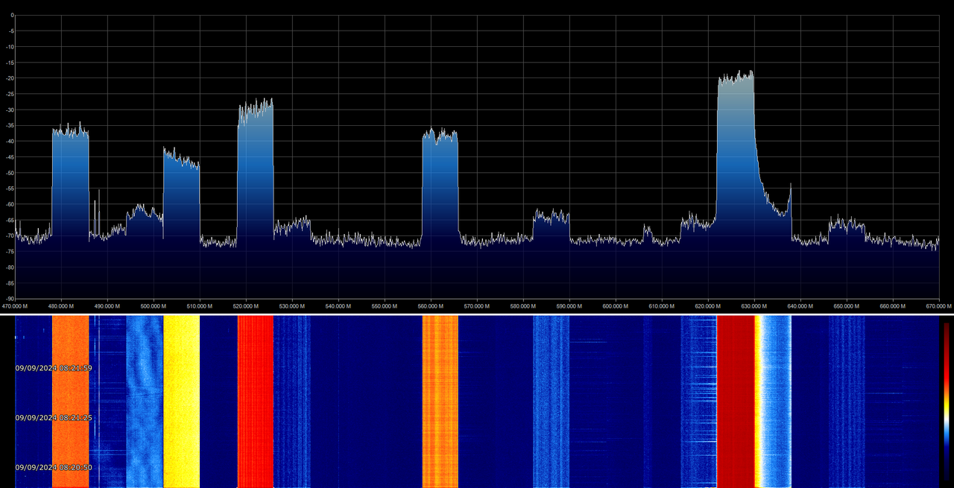The height and width of the screenshot is (488, 954).
Task: Click the 570.000 M frequency axis label
Action: coord(477,306)
